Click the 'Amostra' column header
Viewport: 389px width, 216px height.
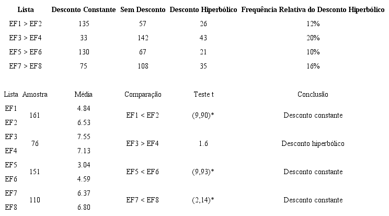tap(35, 95)
